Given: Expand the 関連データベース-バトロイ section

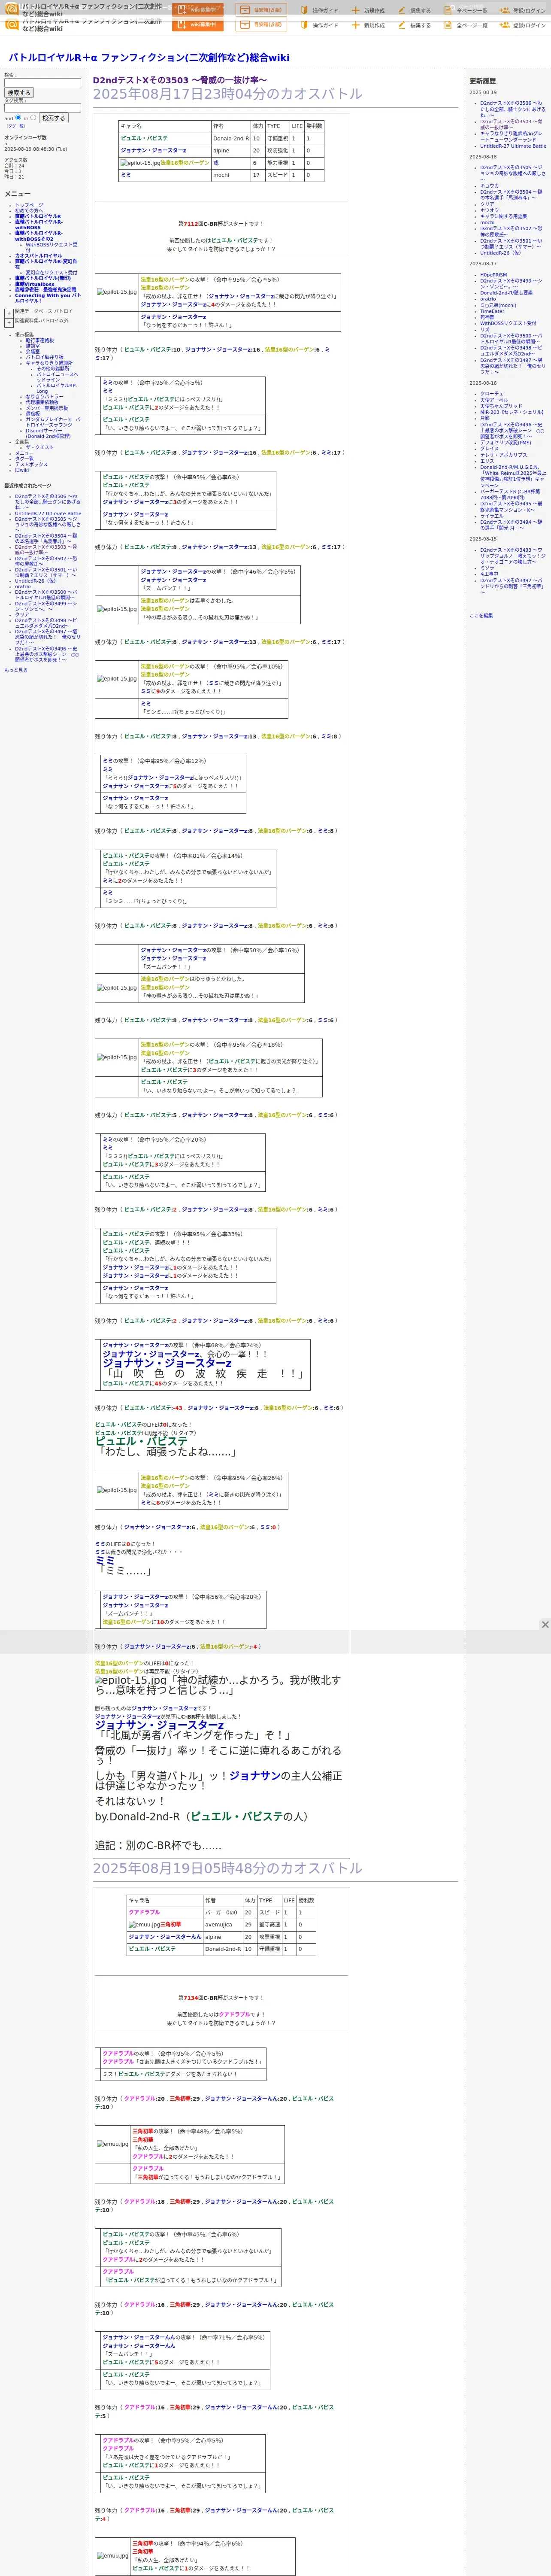Looking at the screenshot, I should click(9, 312).
